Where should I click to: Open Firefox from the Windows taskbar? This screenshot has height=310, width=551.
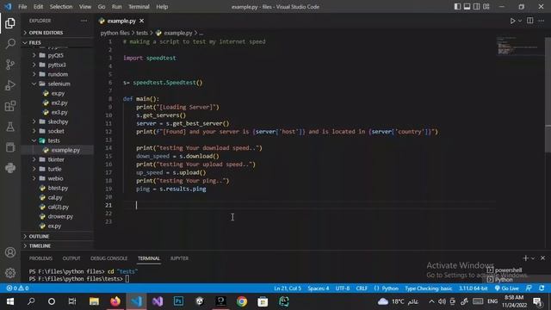(x=115, y=301)
